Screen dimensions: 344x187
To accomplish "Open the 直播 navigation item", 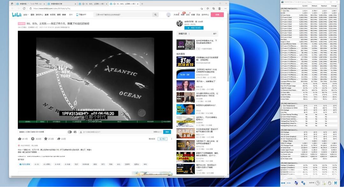I will (47, 15).
